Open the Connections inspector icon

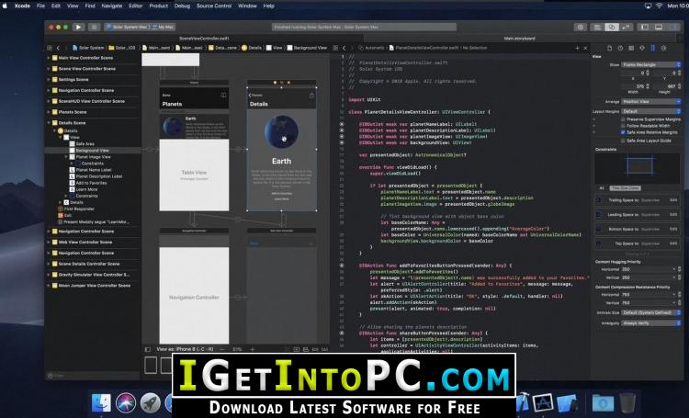tap(663, 48)
